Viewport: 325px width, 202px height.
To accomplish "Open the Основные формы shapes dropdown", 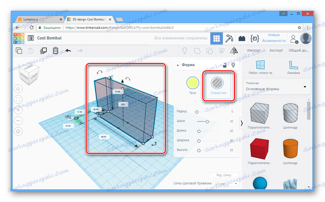I will [x=277, y=87].
